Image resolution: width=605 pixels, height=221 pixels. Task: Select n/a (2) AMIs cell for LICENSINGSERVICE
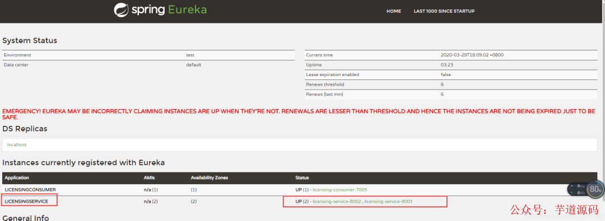(x=151, y=201)
